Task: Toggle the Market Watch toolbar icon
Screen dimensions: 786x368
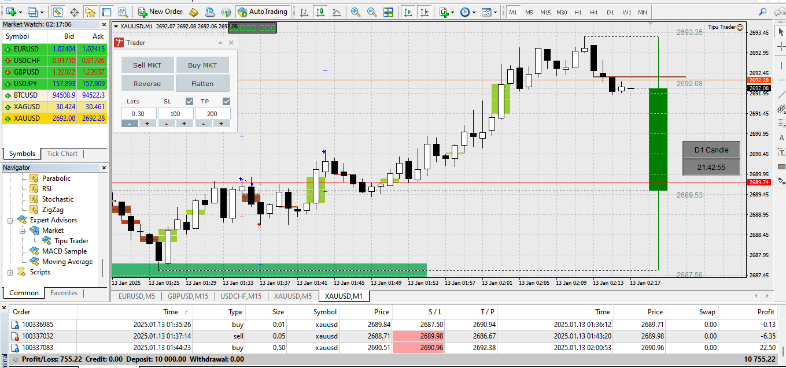Action: pyautogui.click(x=58, y=12)
